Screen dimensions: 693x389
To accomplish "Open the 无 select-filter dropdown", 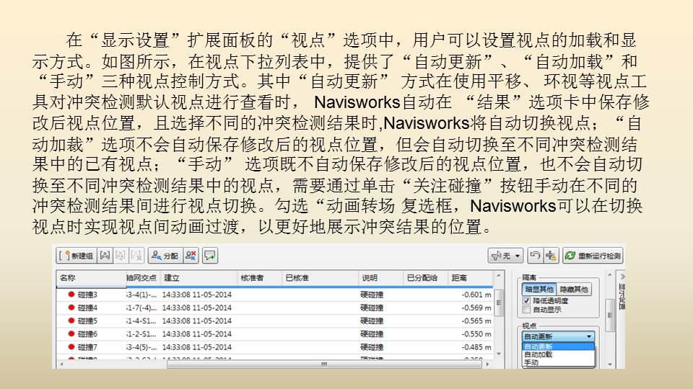I will [x=505, y=256].
